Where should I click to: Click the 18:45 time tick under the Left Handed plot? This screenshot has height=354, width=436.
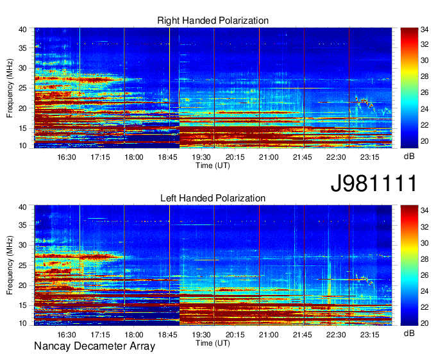click(x=168, y=335)
